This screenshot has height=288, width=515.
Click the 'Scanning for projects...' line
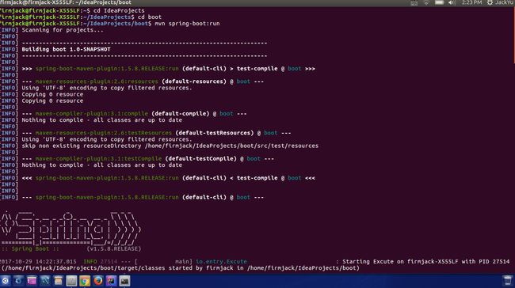click(63, 30)
